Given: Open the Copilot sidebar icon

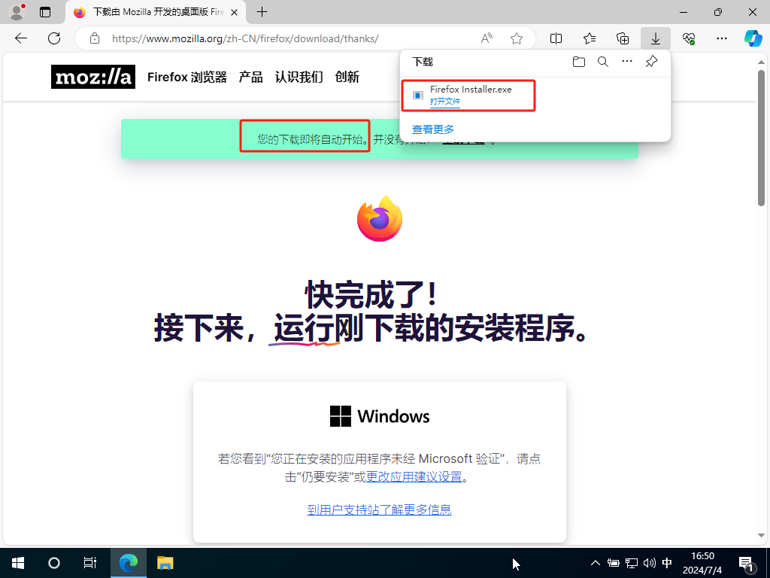Looking at the screenshot, I should pos(753,38).
